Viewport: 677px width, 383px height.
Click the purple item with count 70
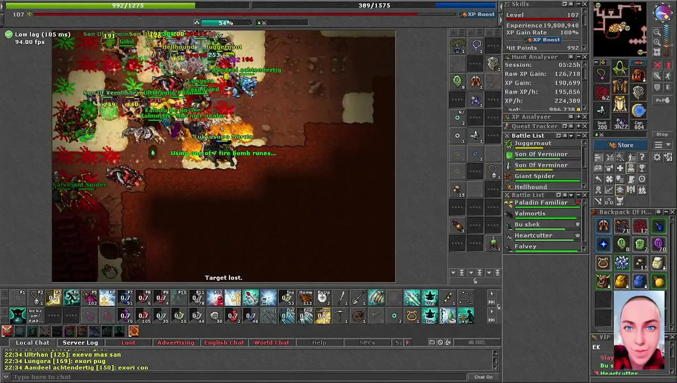click(658, 244)
